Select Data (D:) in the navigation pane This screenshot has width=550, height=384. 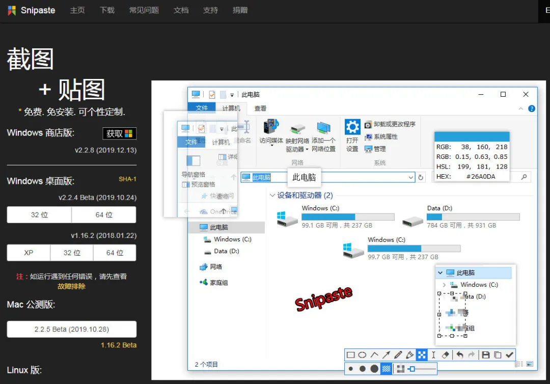[x=222, y=251]
